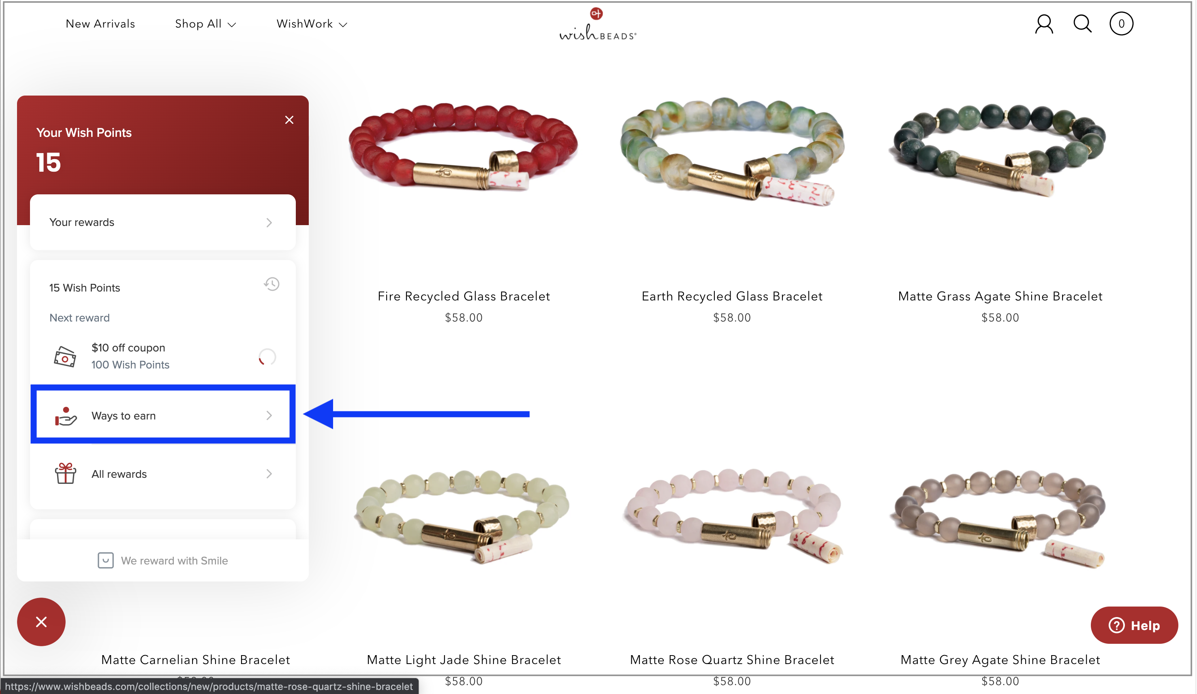Click the Help button
The width and height of the screenshot is (1197, 694).
(1134, 625)
